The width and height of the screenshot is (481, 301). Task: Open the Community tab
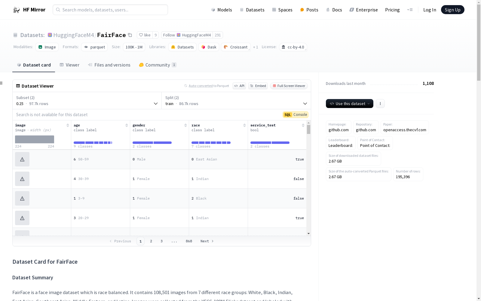point(158,65)
